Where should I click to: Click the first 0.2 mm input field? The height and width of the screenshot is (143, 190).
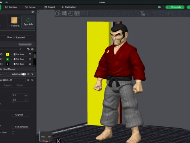[x=20, y=95]
